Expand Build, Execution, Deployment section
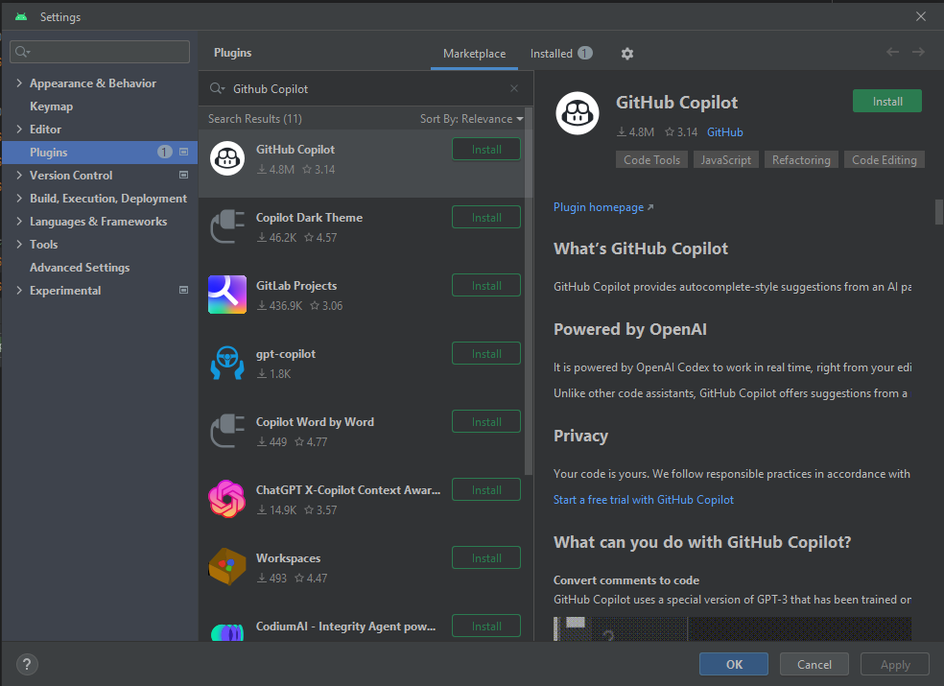 (x=19, y=198)
